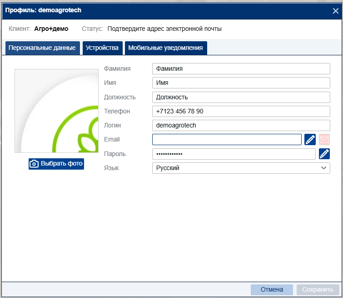Click the Телефон number field
This screenshot has height=298, width=343.
click(241, 111)
